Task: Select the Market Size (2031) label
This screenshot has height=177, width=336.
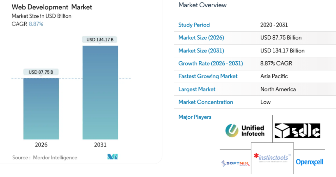Action: click(201, 50)
